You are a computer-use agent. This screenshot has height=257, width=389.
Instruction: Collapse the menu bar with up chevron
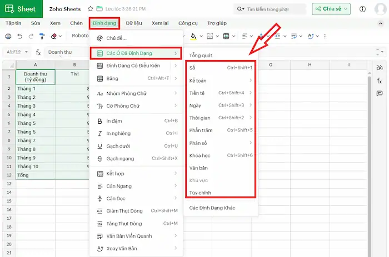tap(380, 23)
